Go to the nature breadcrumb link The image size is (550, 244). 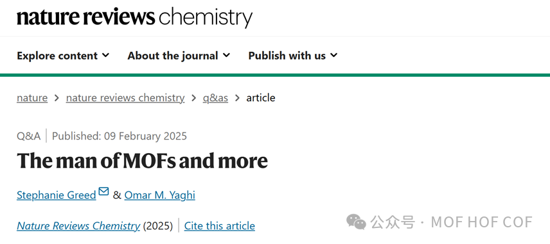32,98
